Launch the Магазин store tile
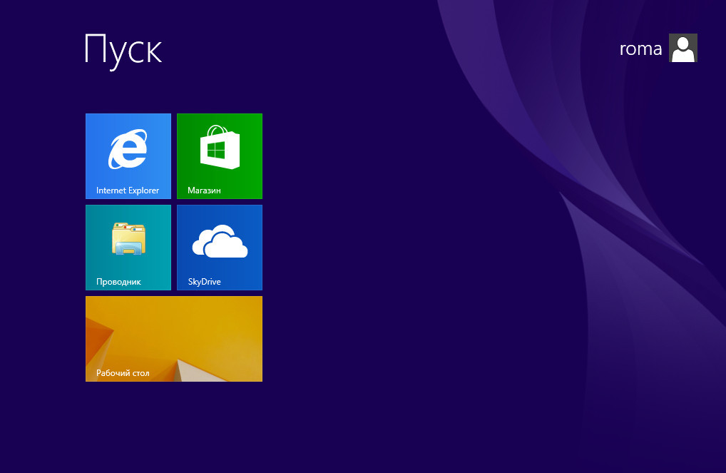 (x=220, y=156)
